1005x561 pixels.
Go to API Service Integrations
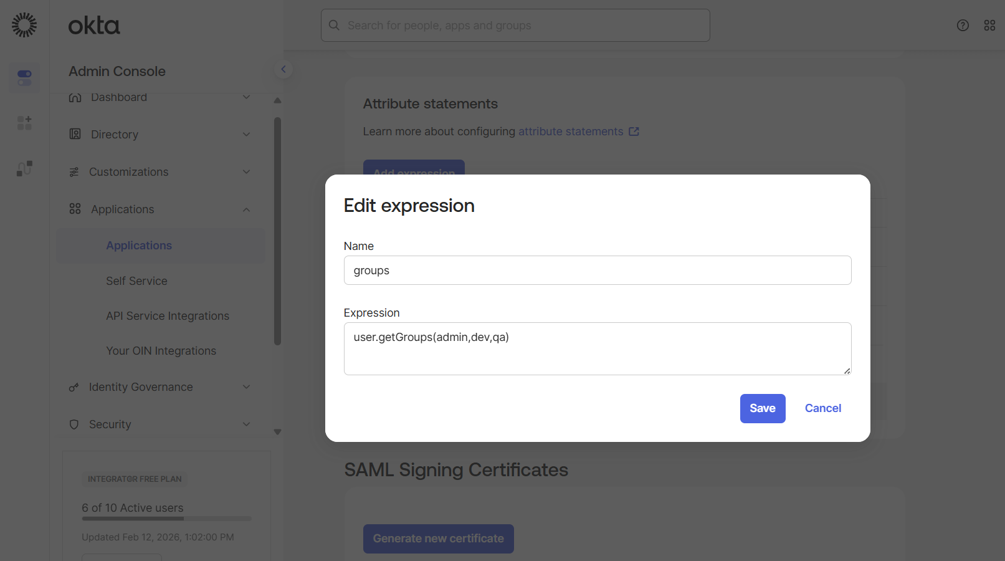168,316
